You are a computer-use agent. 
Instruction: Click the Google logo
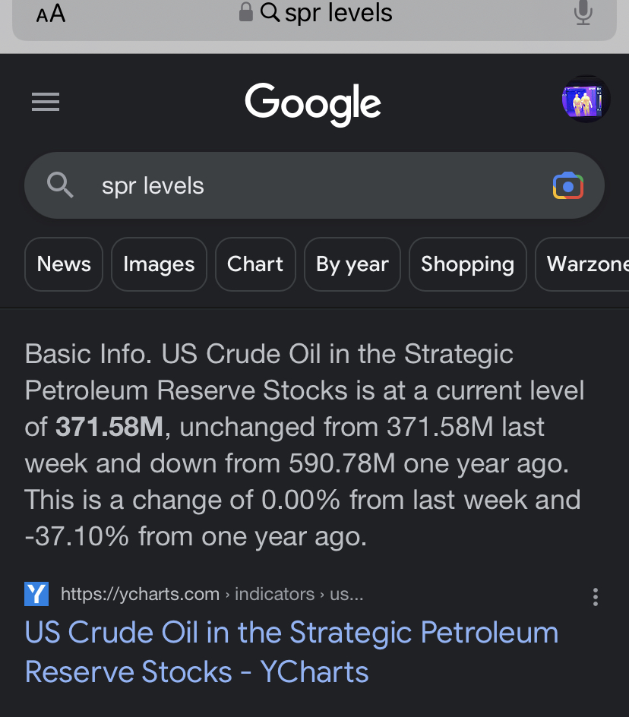coord(312,104)
